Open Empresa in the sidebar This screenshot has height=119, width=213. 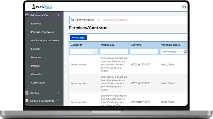tap(36, 24)
